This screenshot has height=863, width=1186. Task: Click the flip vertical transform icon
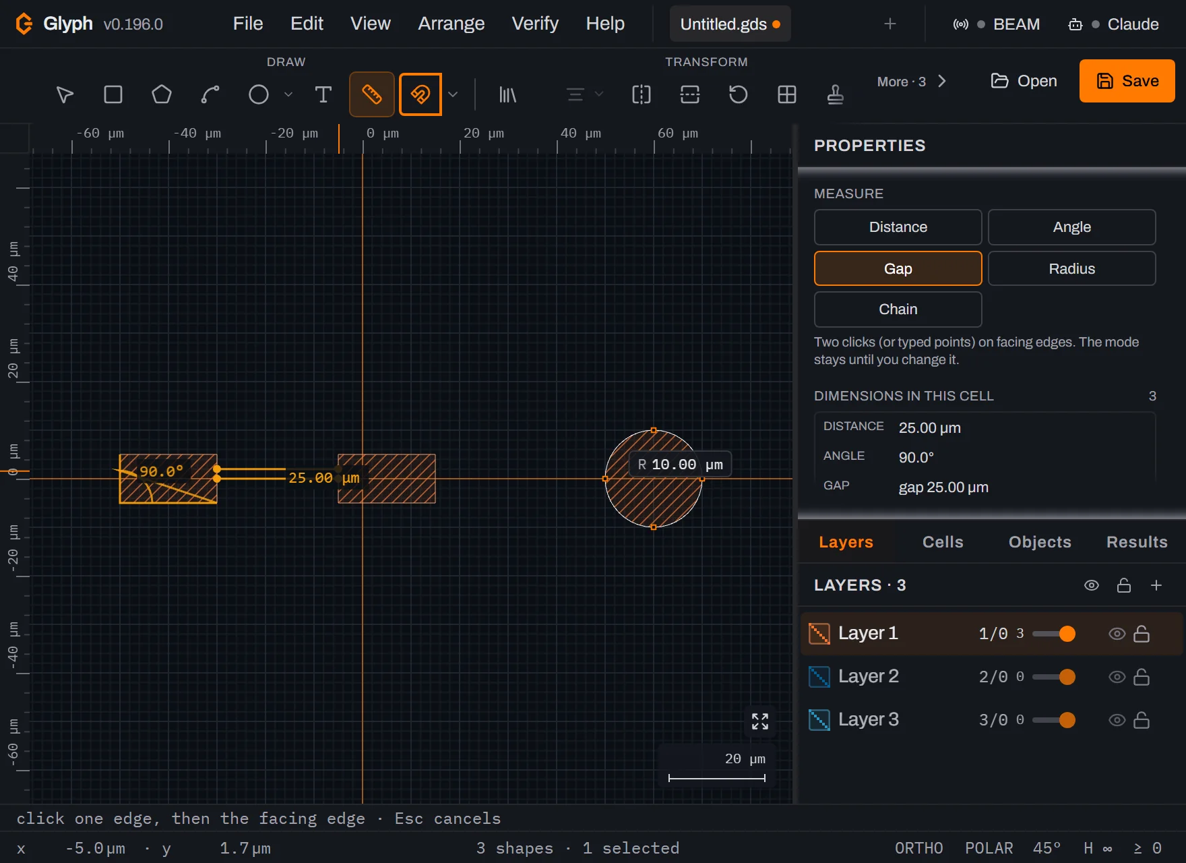[x=690, y=94]
